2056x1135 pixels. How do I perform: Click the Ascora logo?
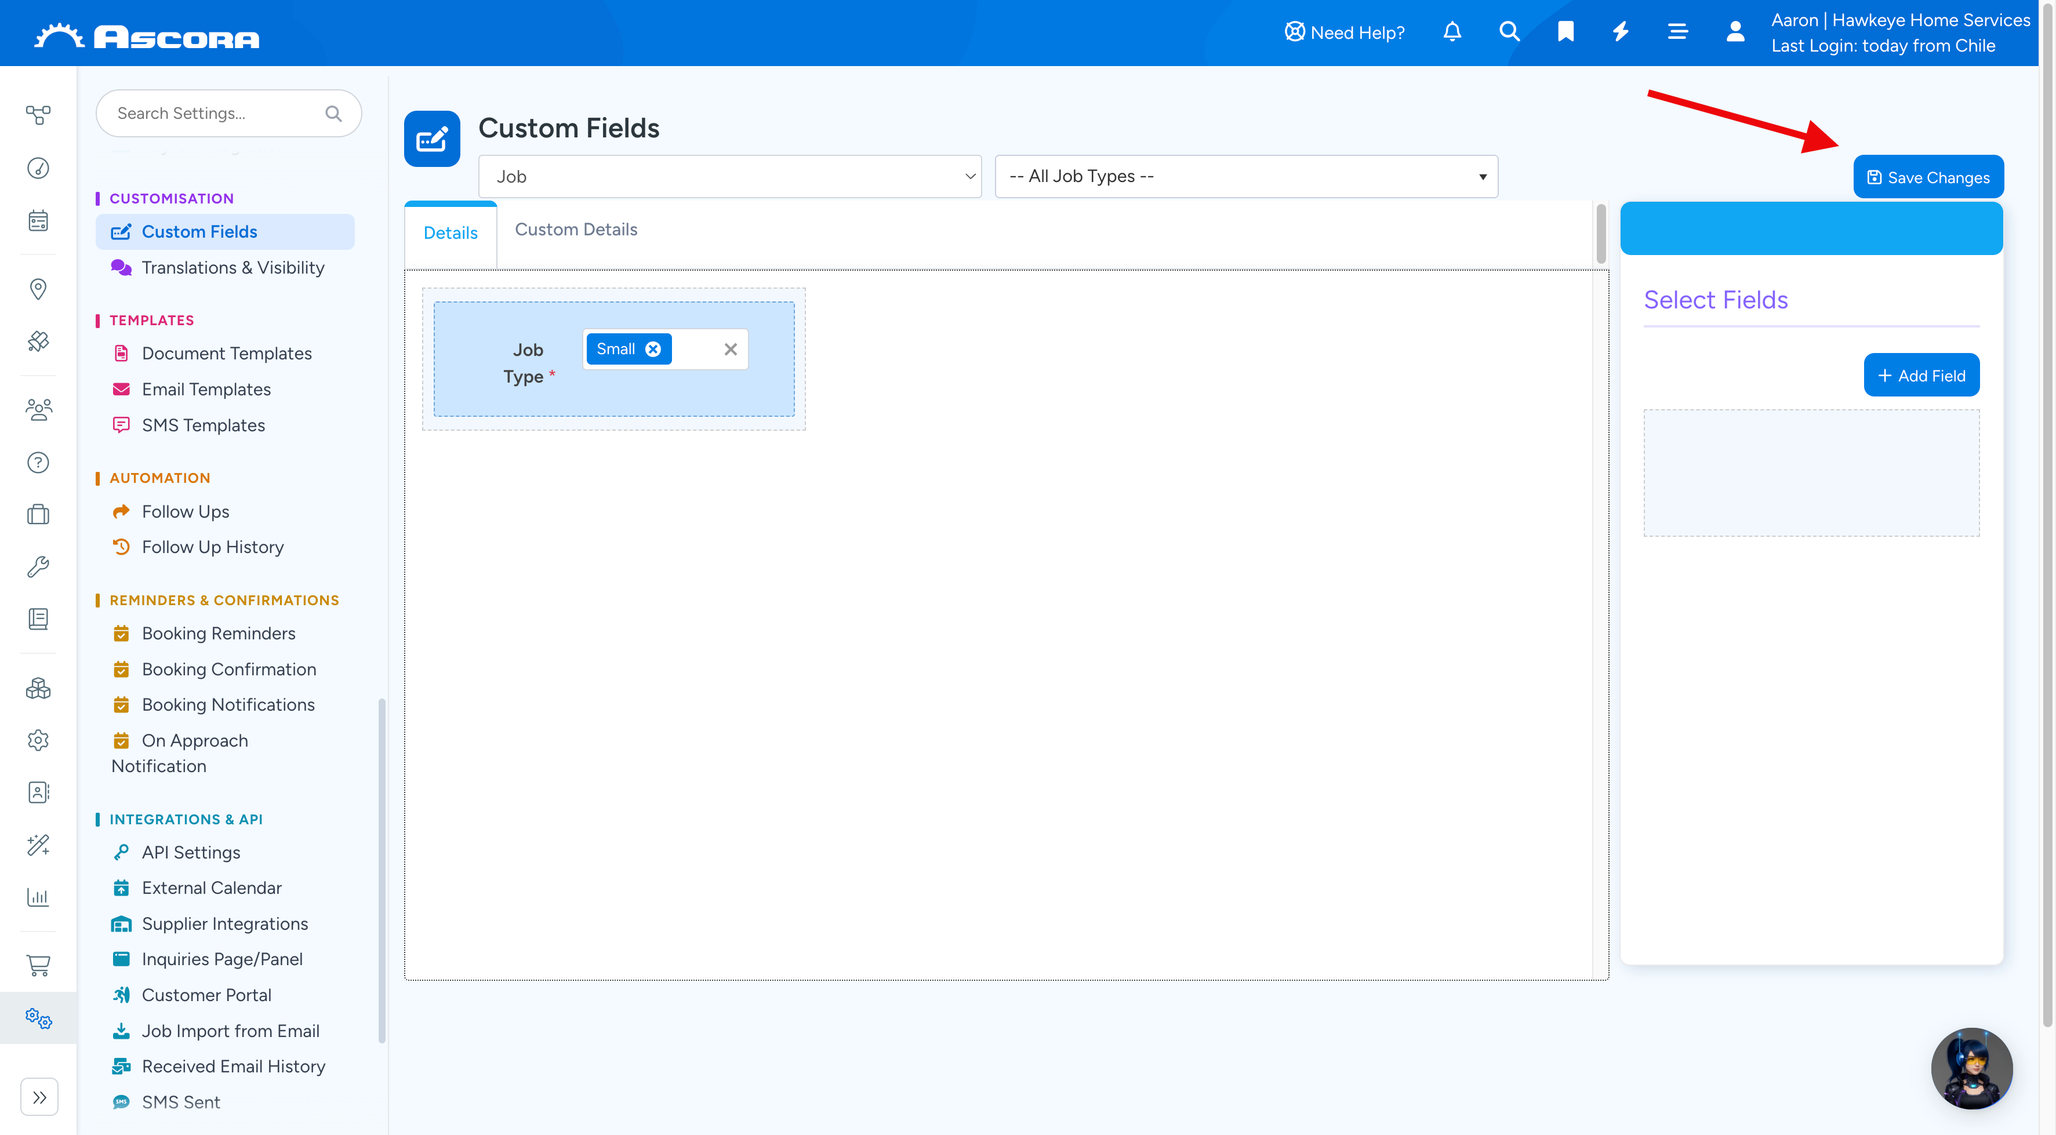click(147, 36)
